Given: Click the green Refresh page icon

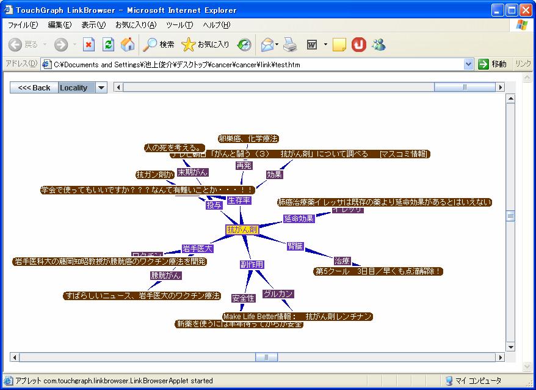Looking at the screenshot, I should [108, 45].
